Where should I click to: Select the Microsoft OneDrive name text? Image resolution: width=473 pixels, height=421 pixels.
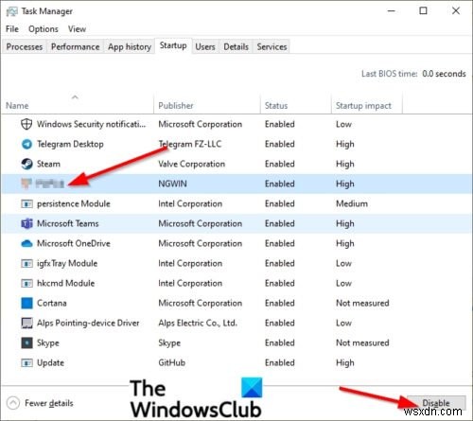[74, 243]
